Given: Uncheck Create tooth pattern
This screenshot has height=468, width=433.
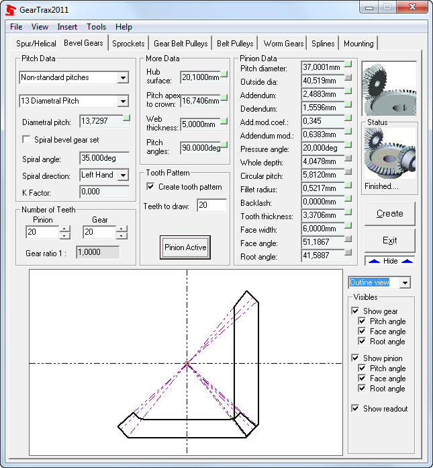Looking at the screenshot, I should click(x=150, y=187).
